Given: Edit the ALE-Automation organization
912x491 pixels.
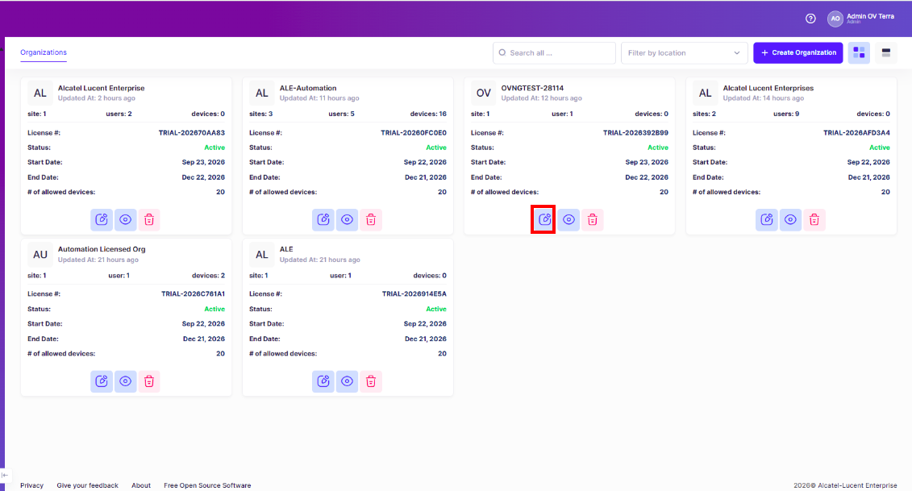Looking at the screenshot, I should tap(323, 220).
